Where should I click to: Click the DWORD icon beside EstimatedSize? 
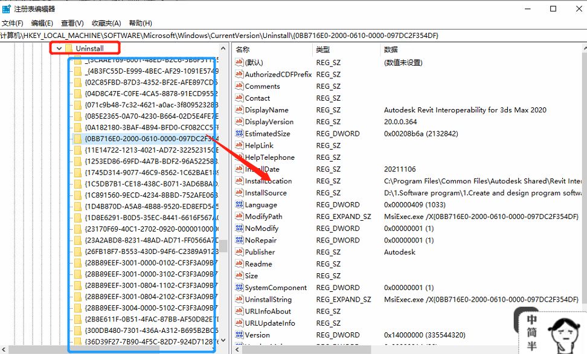239,134
